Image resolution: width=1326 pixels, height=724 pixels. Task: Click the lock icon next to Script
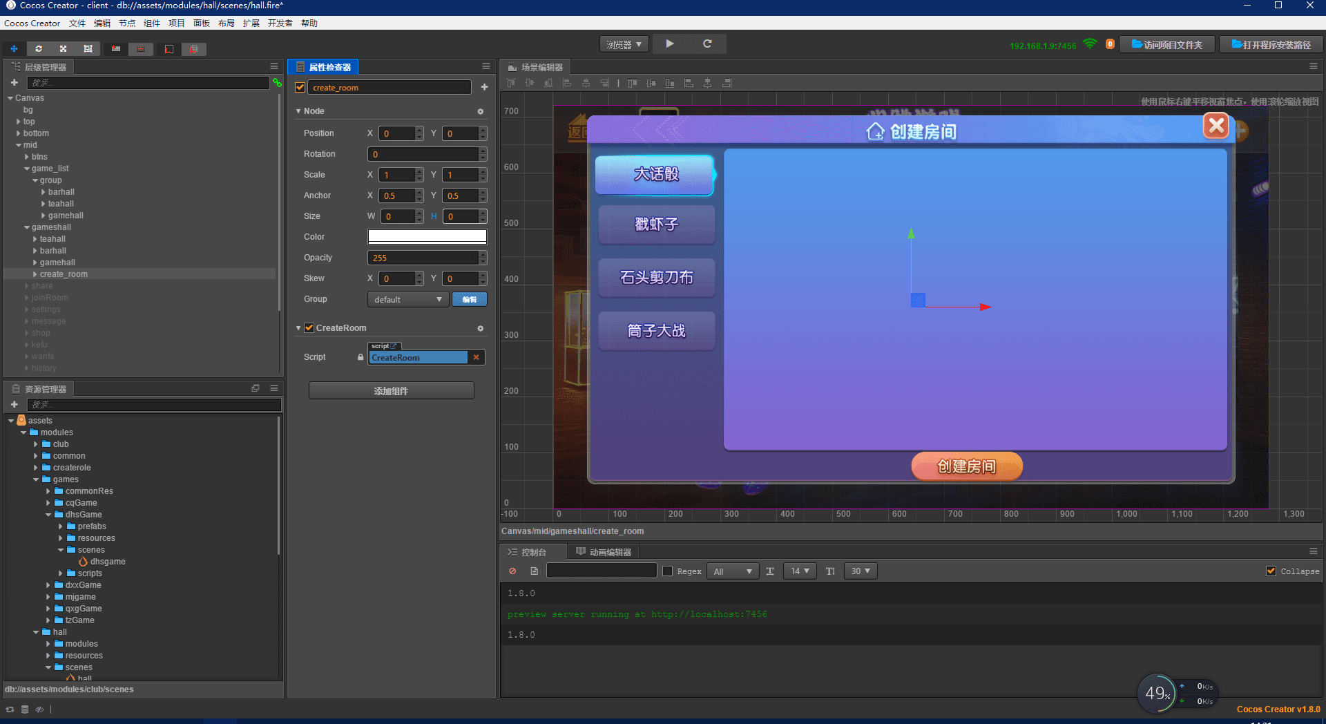[361, 357]
